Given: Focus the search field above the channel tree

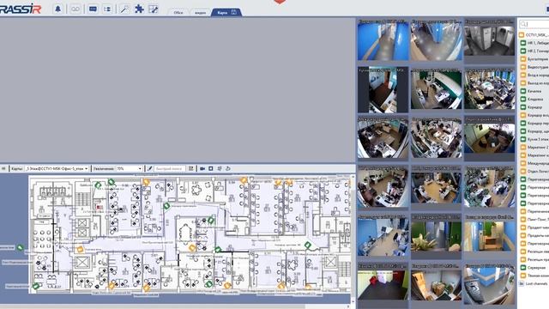Looking at the screenshot, I should point(534,24).
